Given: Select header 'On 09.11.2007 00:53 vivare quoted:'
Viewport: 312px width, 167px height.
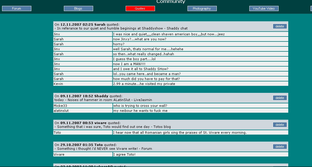Looking at the screenshot, I should point(88,123).
